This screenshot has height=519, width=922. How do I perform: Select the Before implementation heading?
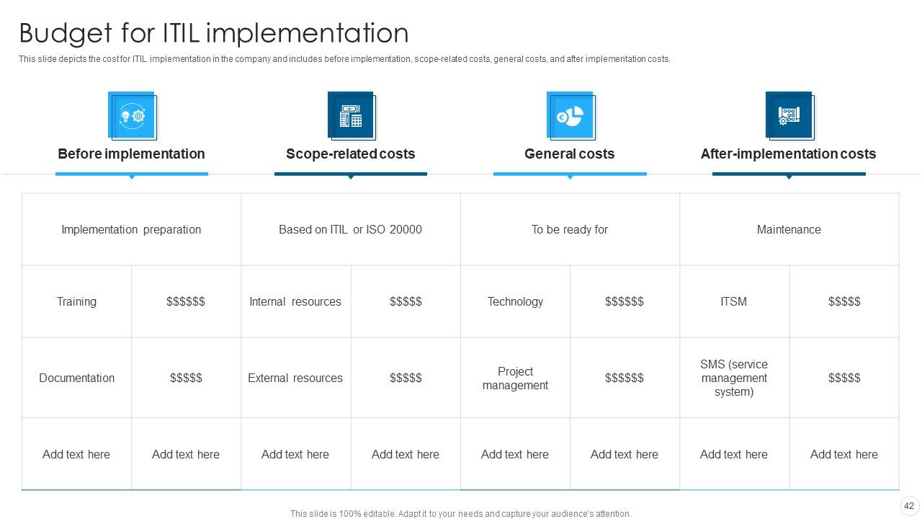(131, 154)
